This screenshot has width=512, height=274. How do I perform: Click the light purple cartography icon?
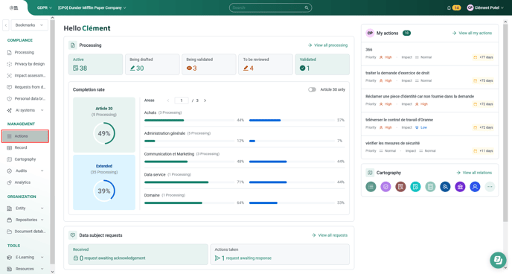pos(385,187)
